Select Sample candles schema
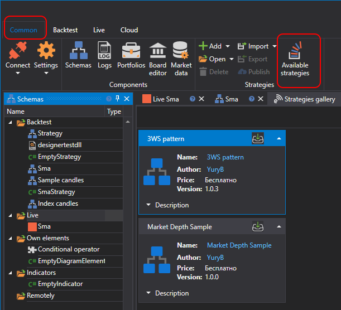 click(61, 180)
